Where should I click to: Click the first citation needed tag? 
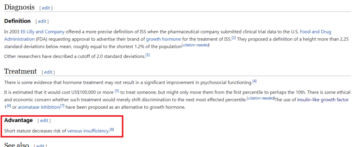[195, 46]
